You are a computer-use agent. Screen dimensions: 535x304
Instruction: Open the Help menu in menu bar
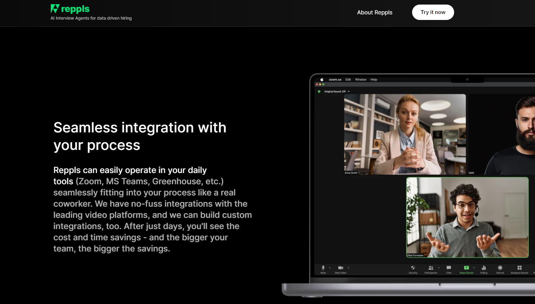click(374, 80)
